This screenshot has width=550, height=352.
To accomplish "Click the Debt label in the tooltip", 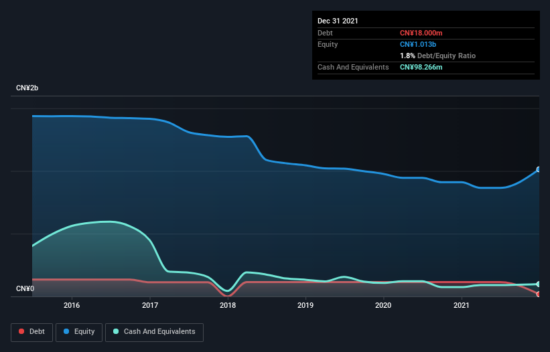I will 325,33.
